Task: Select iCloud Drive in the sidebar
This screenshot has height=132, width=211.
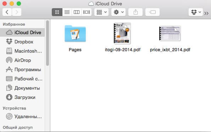Action: click(x=22, y=32)
